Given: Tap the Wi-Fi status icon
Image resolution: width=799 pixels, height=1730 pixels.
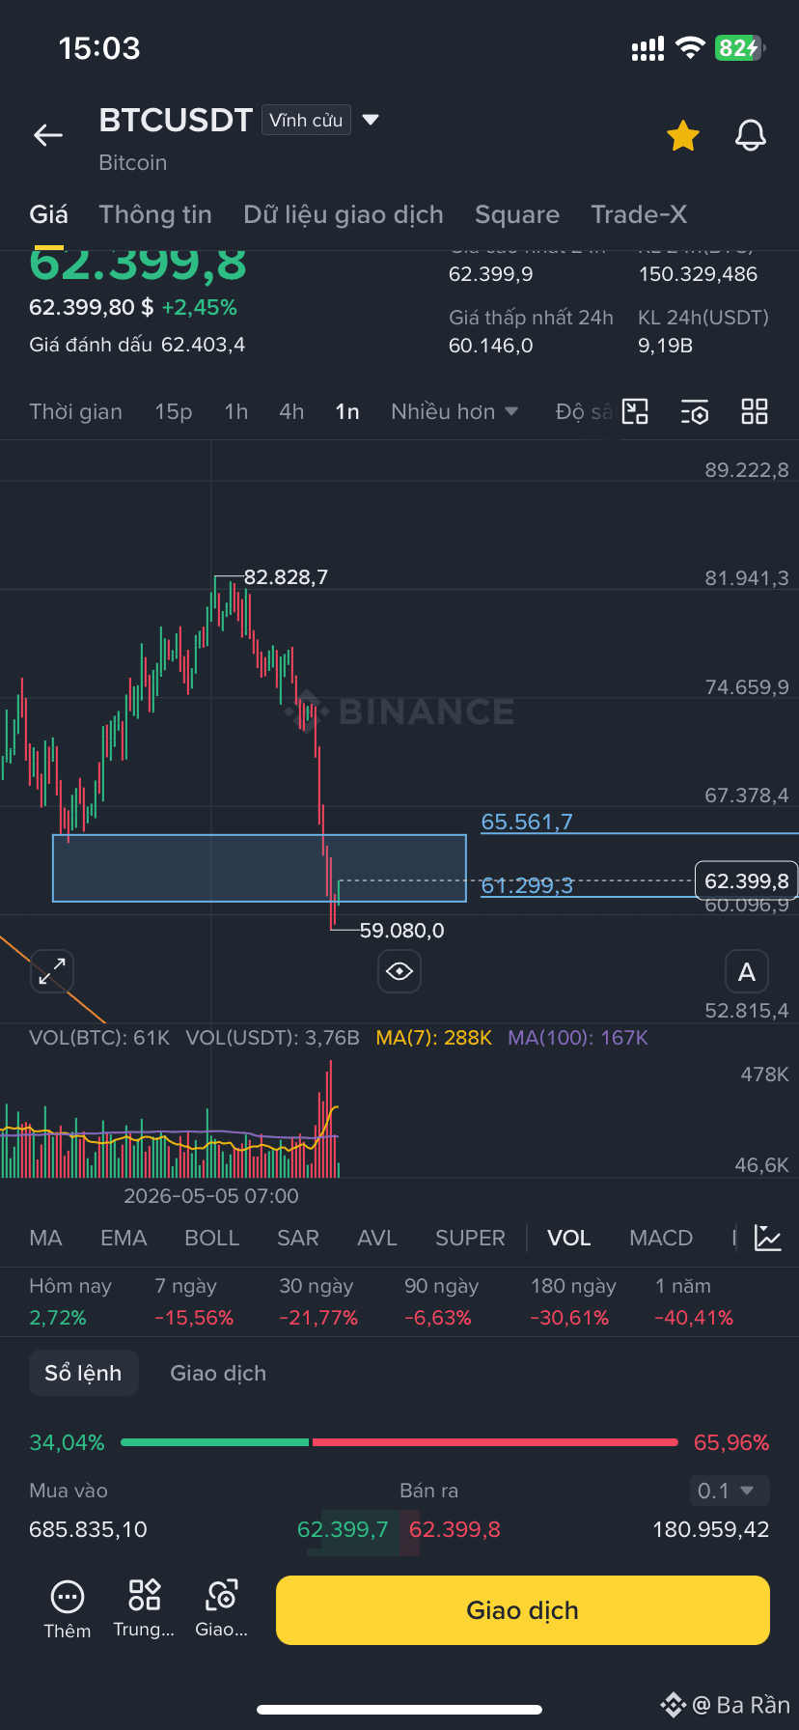Looking at the screenshot, I should coord(690,48).
